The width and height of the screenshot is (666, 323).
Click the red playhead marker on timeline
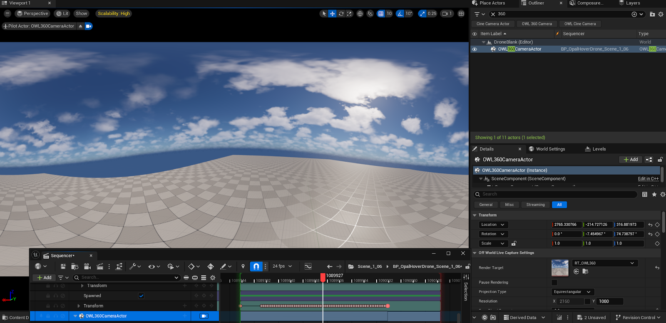tap(323, 276)
